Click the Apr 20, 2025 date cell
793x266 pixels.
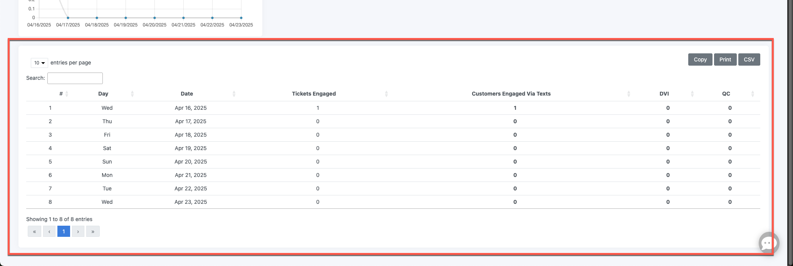click(x=191, y=162)
